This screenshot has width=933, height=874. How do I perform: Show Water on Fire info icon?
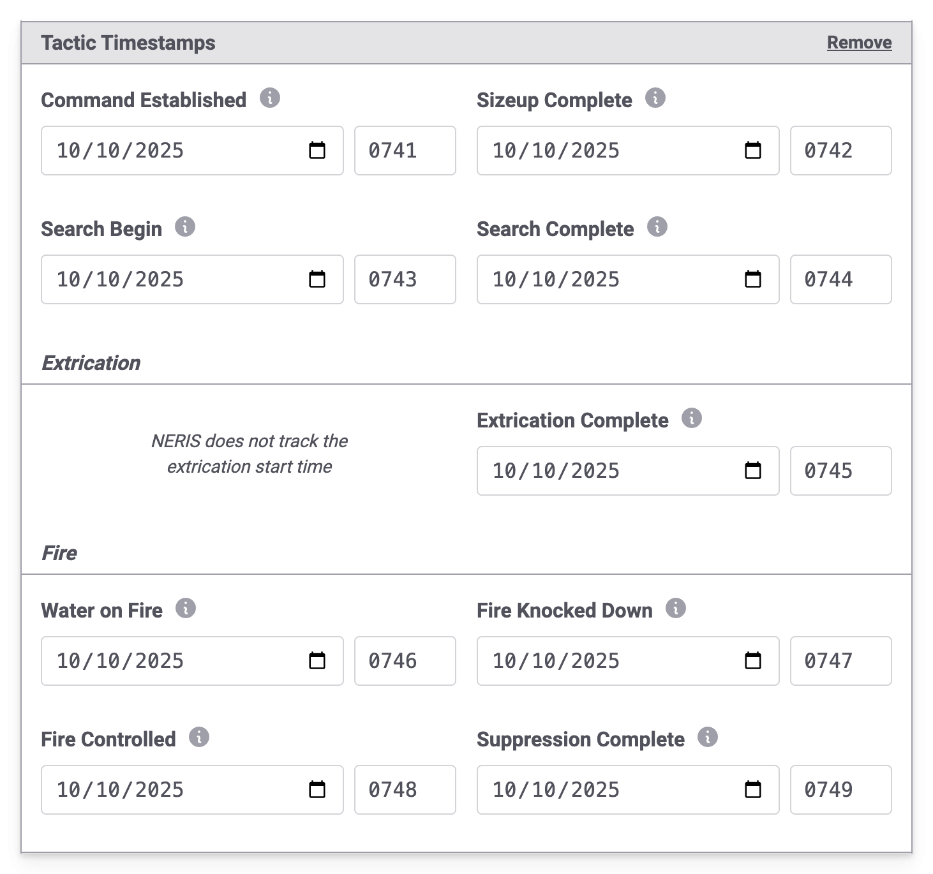click(x=186, y=609)
